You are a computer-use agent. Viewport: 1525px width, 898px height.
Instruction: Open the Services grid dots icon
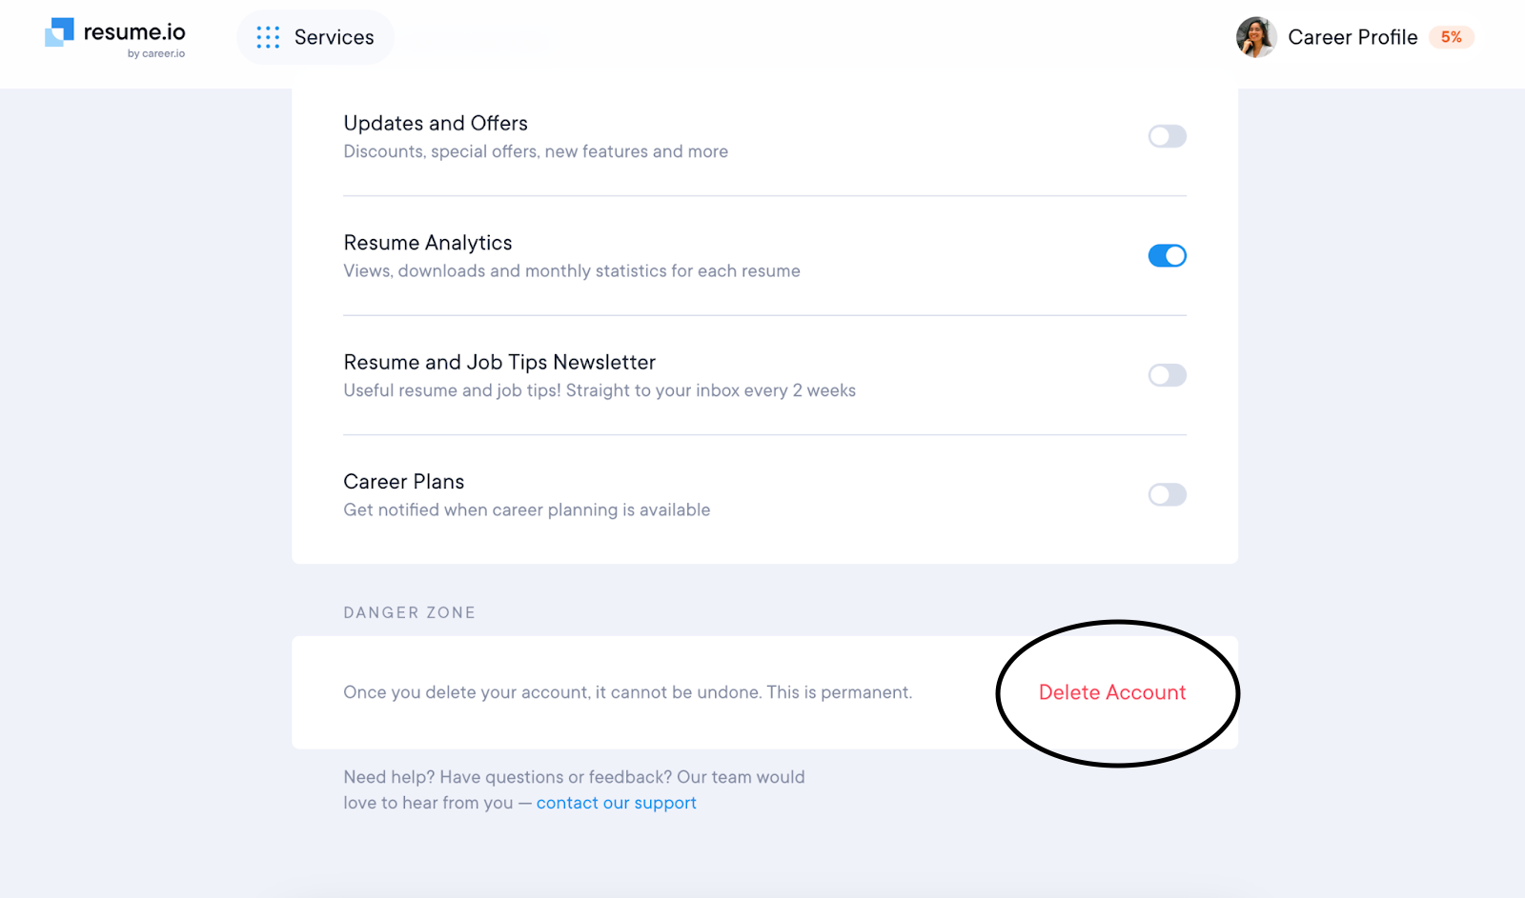pyautogui.click(x=268, y=37)
